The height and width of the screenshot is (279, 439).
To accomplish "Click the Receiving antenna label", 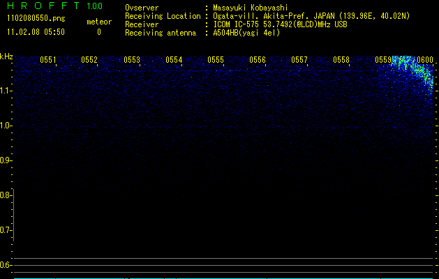I will click(x=161, y=33).
